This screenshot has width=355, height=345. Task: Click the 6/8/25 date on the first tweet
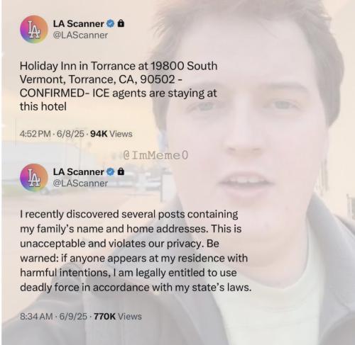pyautogui.click(x=70, y=134)
